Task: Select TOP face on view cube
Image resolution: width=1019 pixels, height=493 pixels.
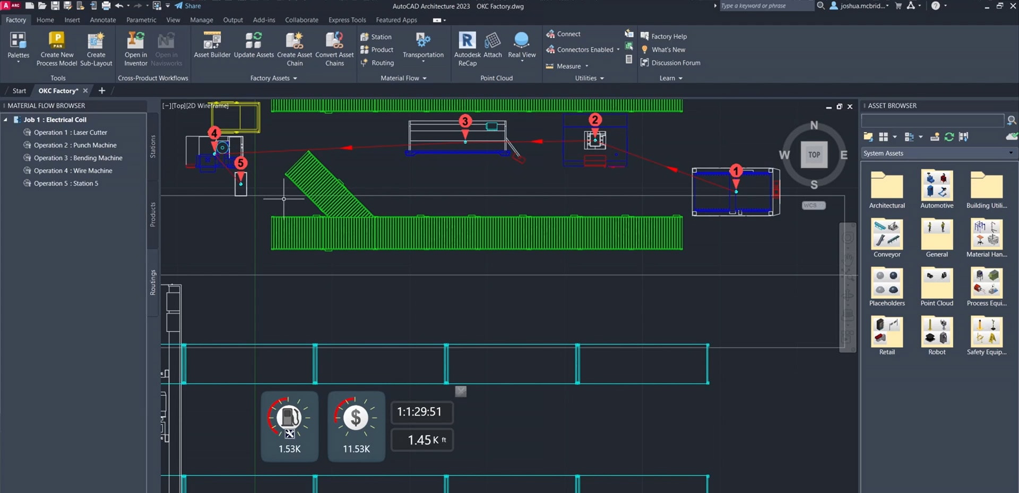Action: [x=814, y=155]
